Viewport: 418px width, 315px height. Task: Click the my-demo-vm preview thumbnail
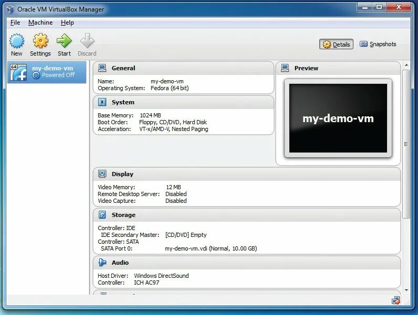coord(338,118)
